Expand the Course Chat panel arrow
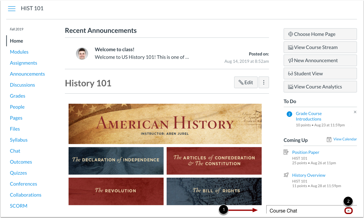The image size is (364, 218). coord(348,211)
